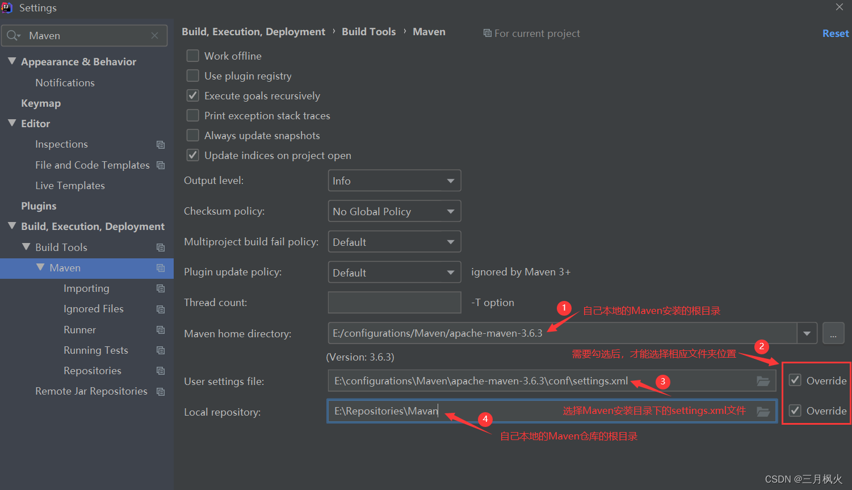Click folder browse icon in Local repository field

tap(763, 411)
